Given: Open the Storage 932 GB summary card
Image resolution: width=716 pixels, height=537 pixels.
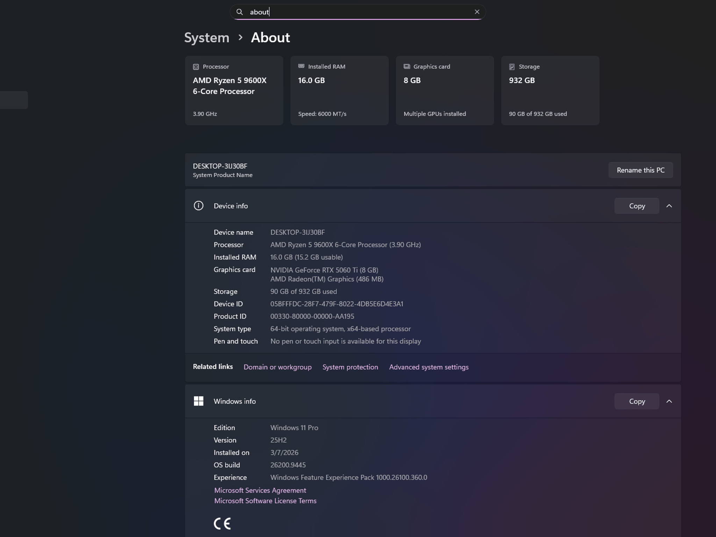Looking at the screenshot, I should pos(550,90).
